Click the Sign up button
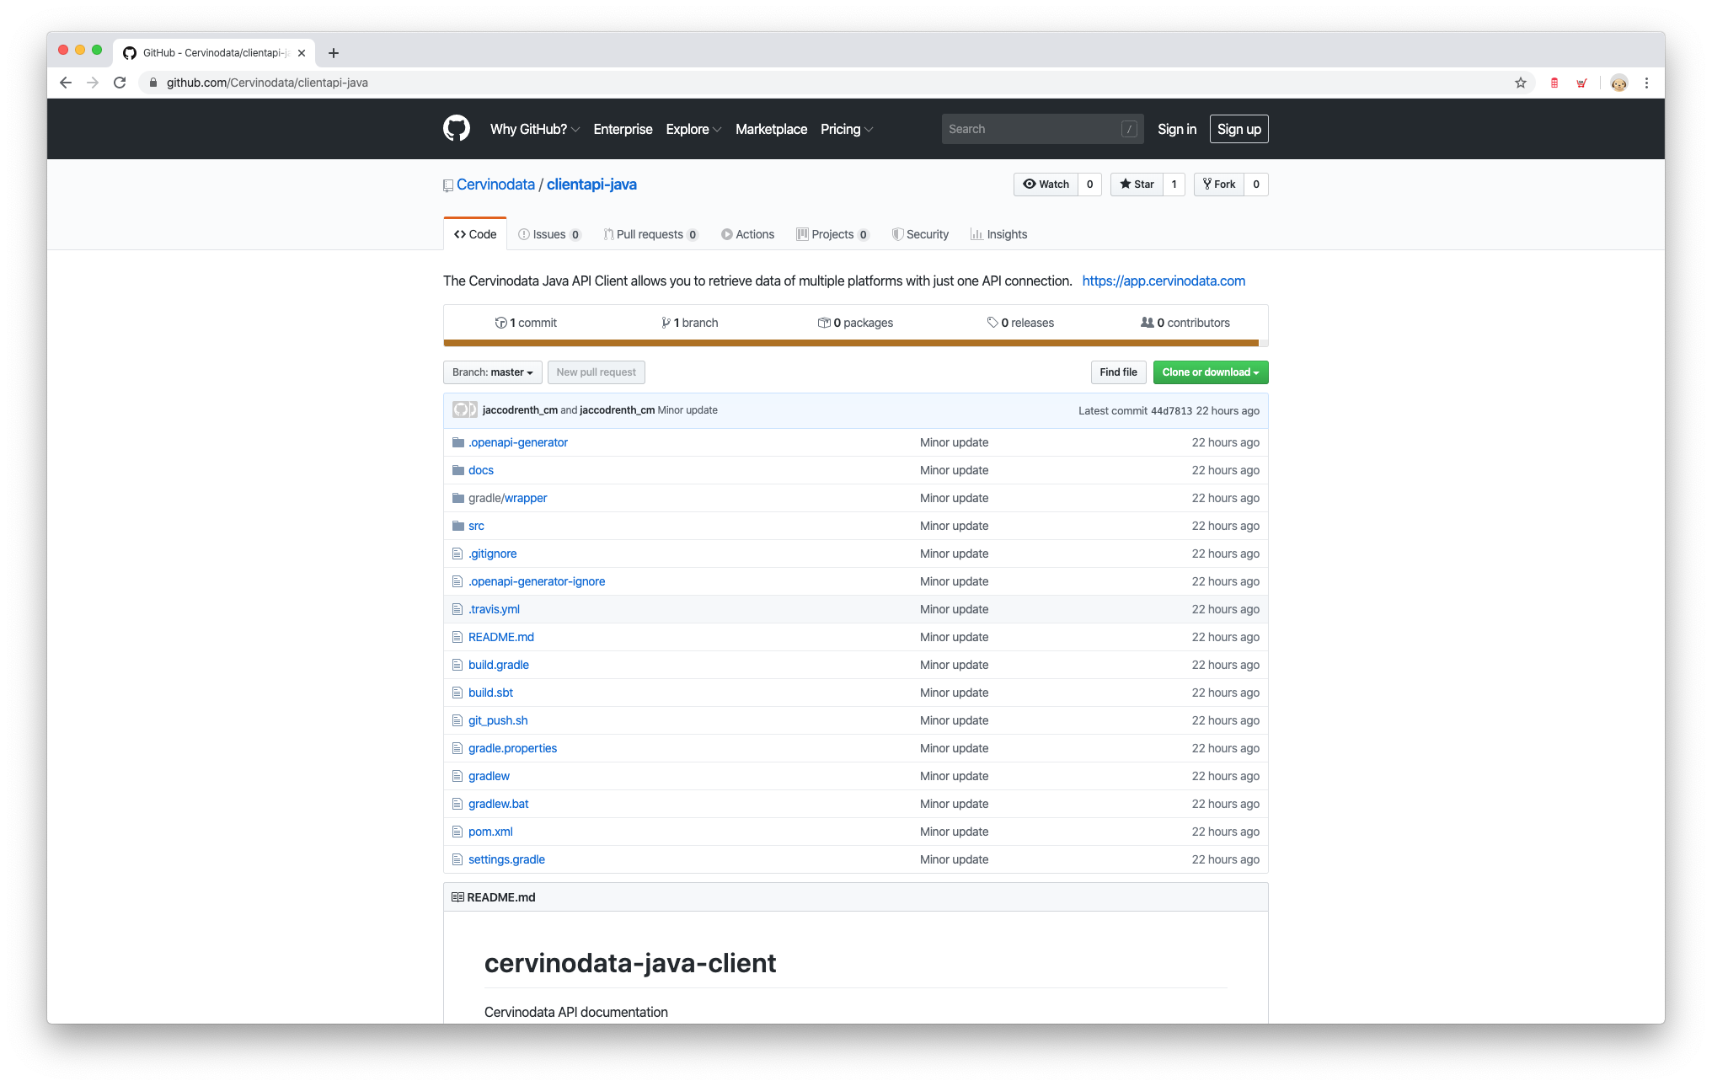This screenshot has height=1086, width=1712. click(x=1239, y=129)
